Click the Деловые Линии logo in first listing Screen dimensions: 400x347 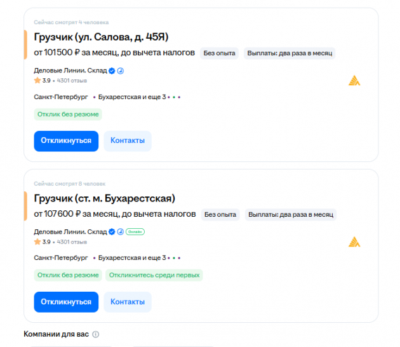354,80
